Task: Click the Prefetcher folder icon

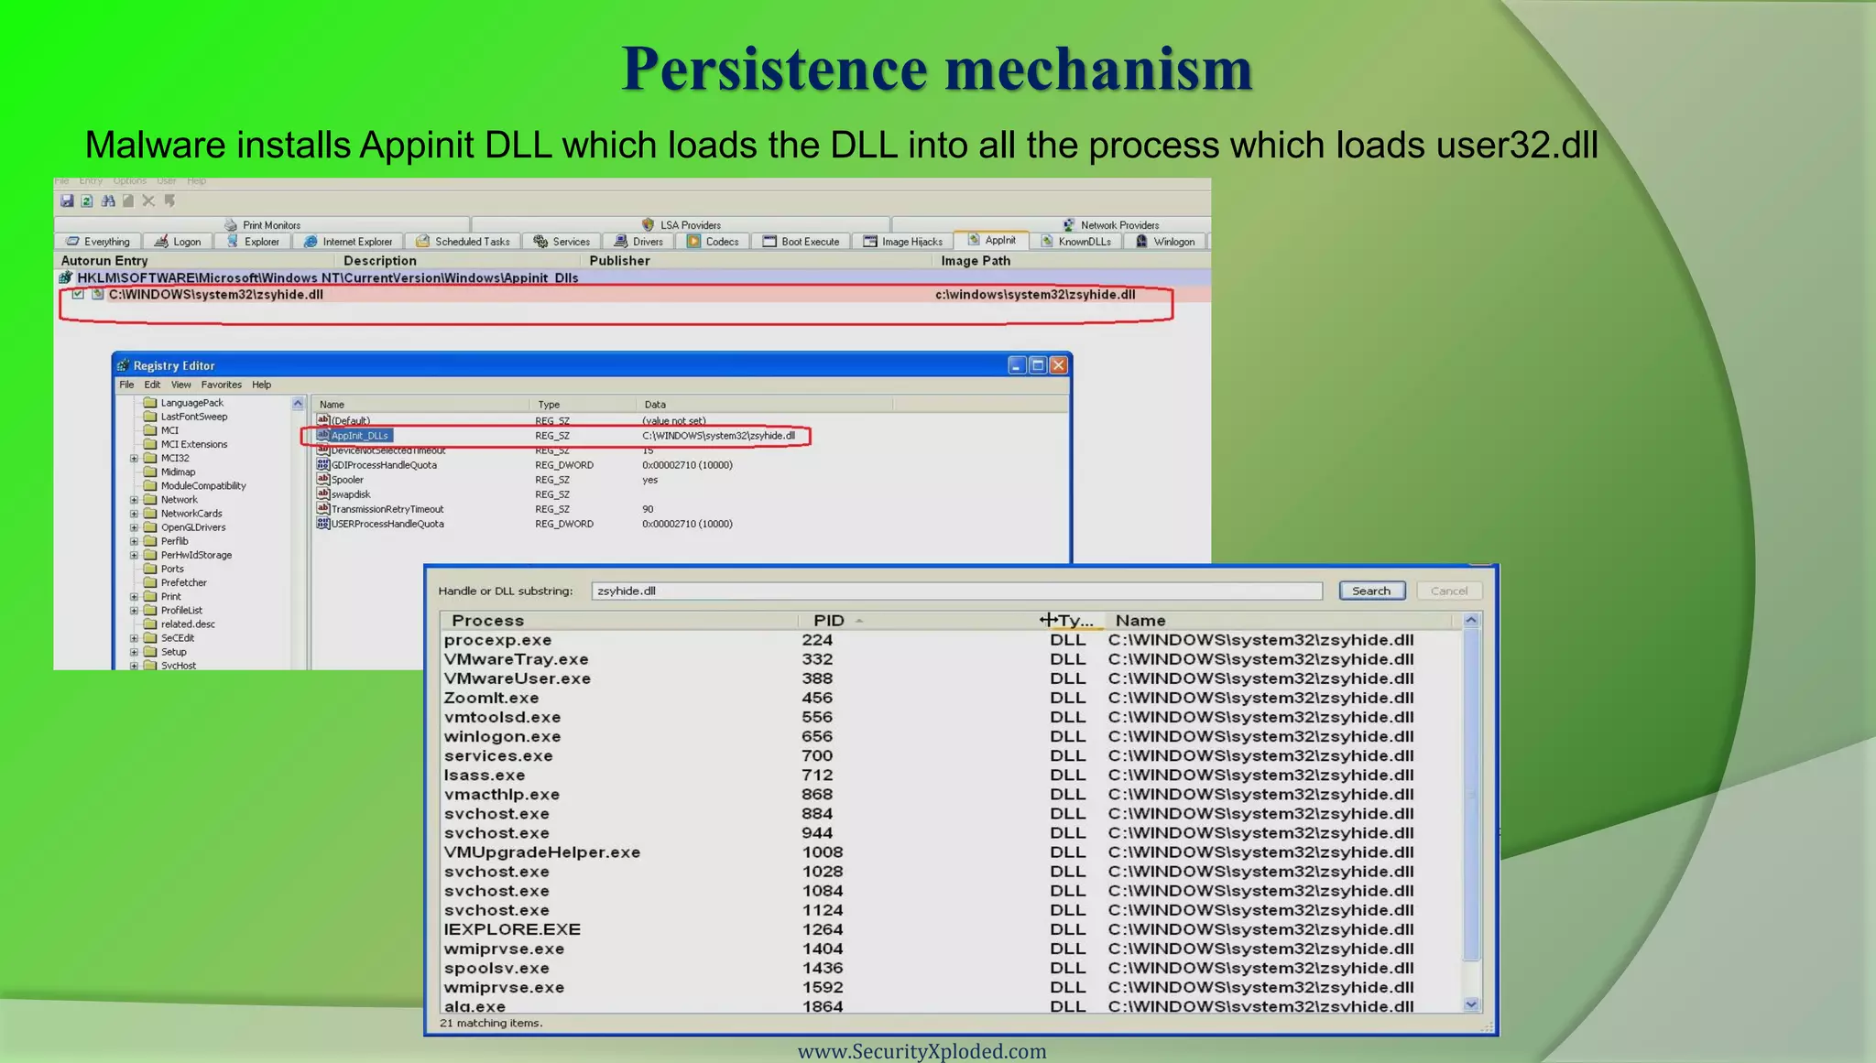Action: pos(150,582)
